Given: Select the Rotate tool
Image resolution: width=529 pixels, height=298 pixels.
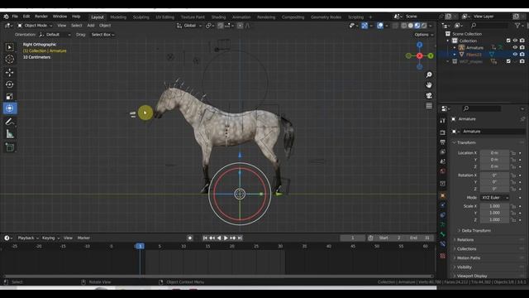Looking at the screenshot, I should pyautogui.click(x=9, y=84).
